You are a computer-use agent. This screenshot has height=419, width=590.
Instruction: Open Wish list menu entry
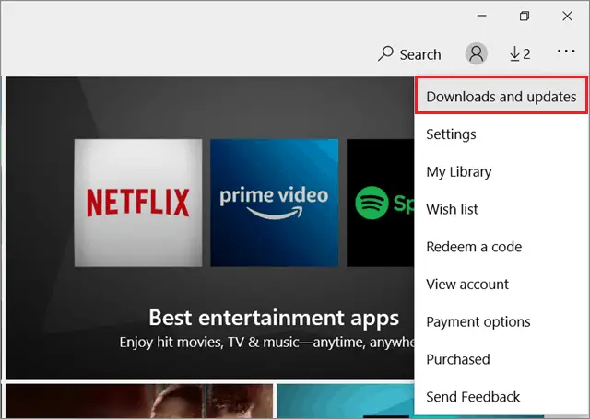(501, 209)
